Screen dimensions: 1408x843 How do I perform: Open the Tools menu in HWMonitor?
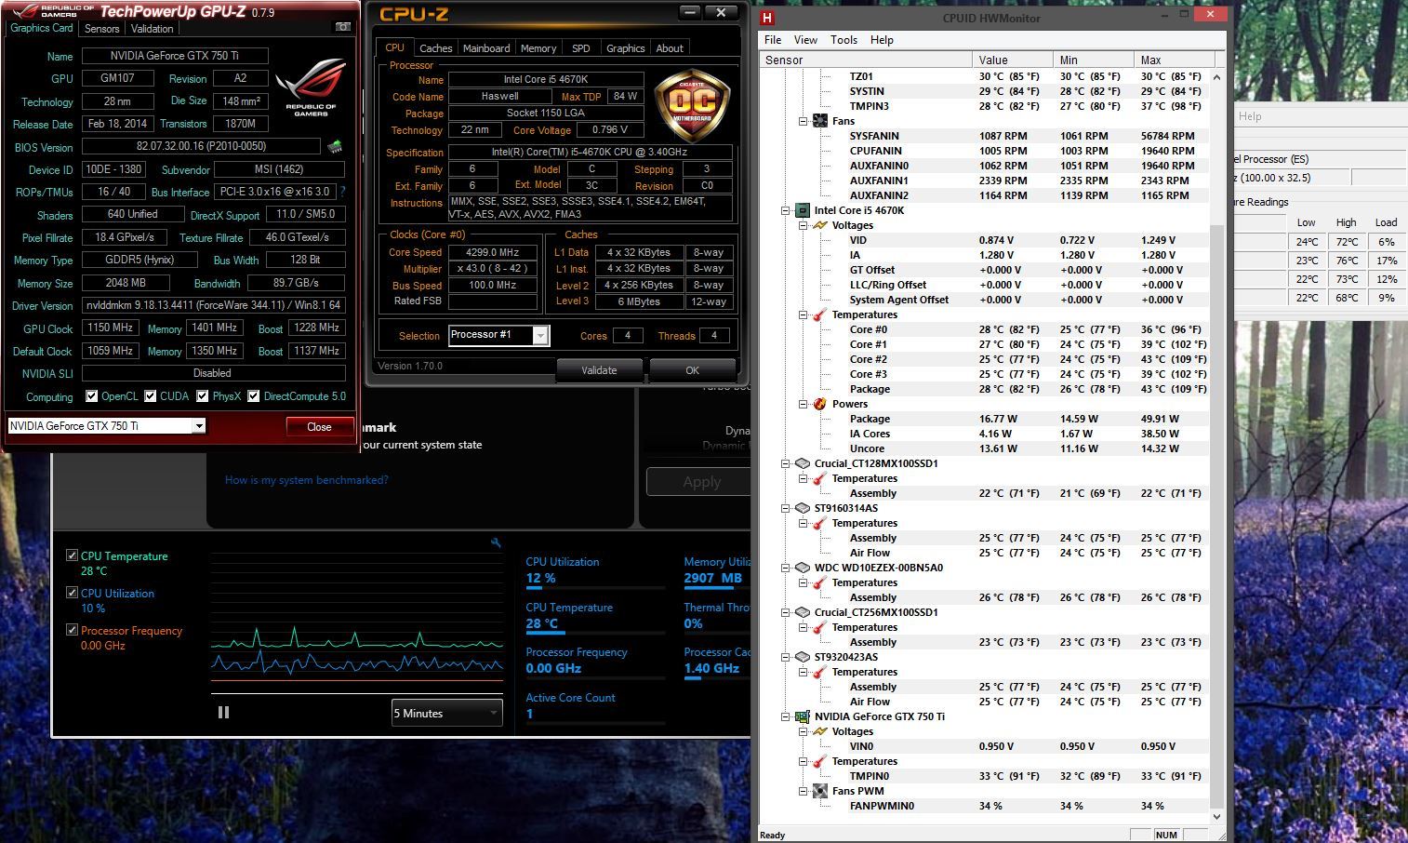[x=843, y=40]
